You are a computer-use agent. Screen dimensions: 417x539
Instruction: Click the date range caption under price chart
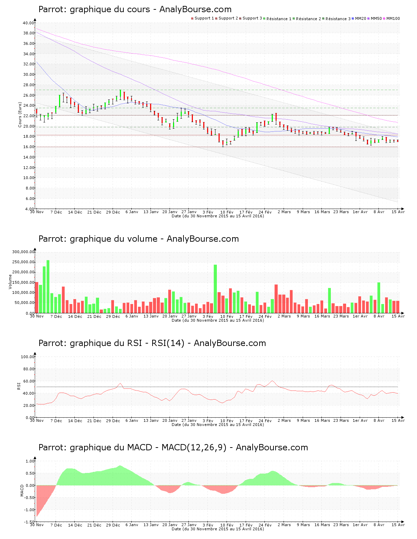pyautogui.click(x=218, y=216)
